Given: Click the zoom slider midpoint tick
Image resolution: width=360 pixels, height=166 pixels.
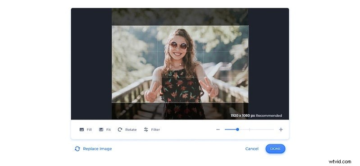Looking at the screenshot, I should click(250, 129).
